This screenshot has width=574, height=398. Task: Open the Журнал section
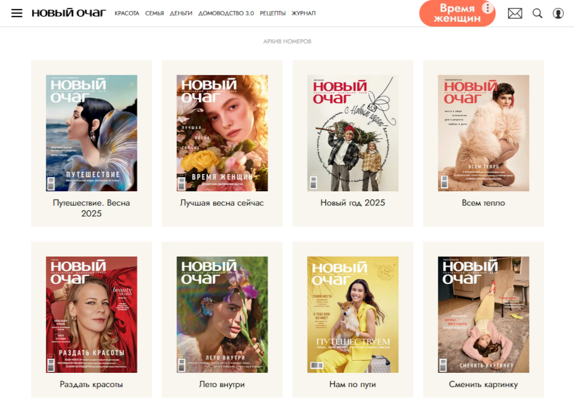304,13
